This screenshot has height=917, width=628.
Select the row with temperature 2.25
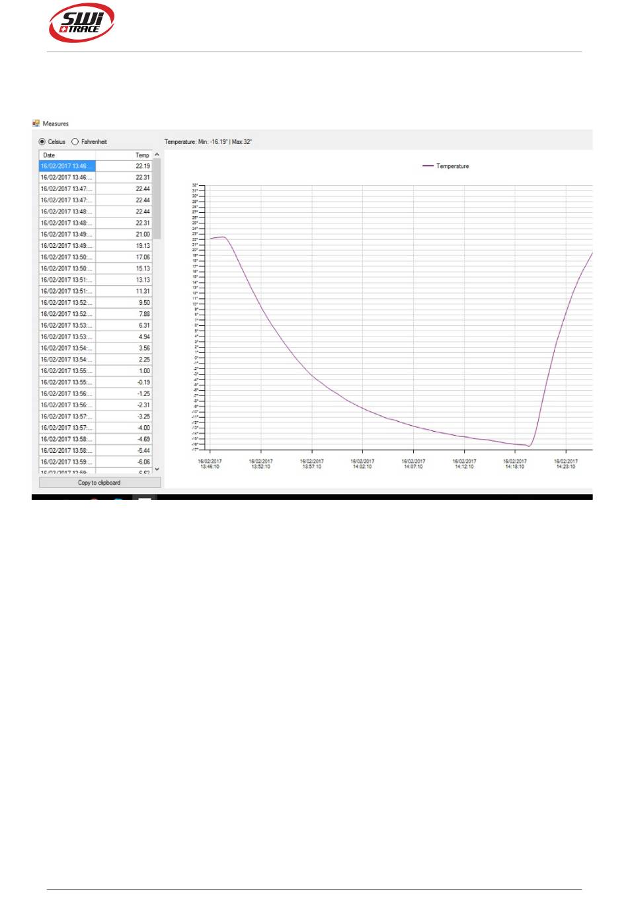click(95, 360)
